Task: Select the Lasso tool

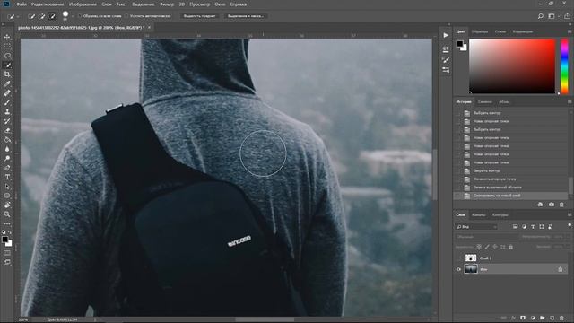Action: 7,56
